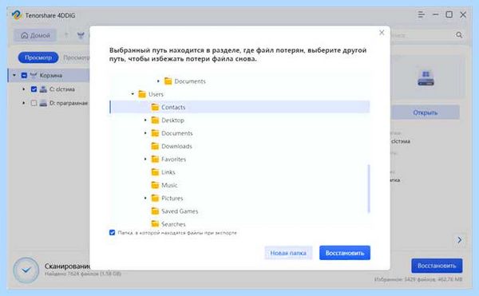Click the recycle bin toolbar icon
The width and height of the screenshot is (479, 296).
click(81, 36)
